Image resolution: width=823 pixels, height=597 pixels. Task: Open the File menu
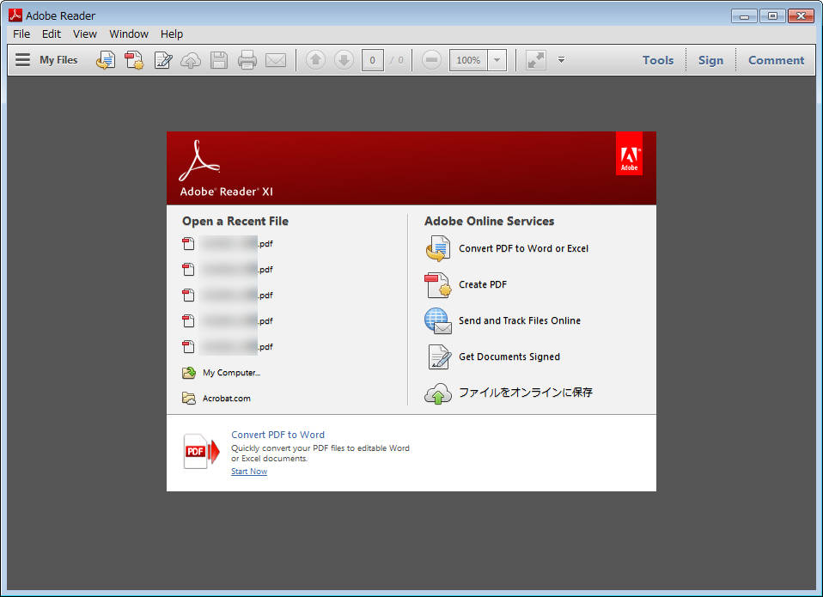click(21, 34)
